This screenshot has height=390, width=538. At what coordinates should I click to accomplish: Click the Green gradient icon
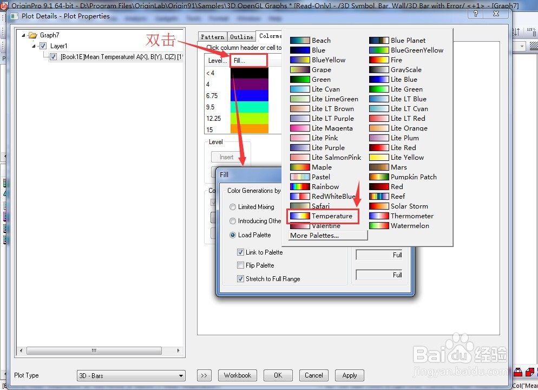click(x=300, y=79)
